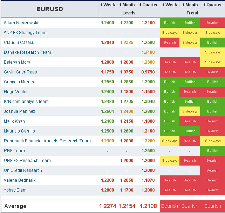This screenshot has height=213, width=225.
Task: Click the Average 1.2154 month value
Action: (x=127, y=206)
